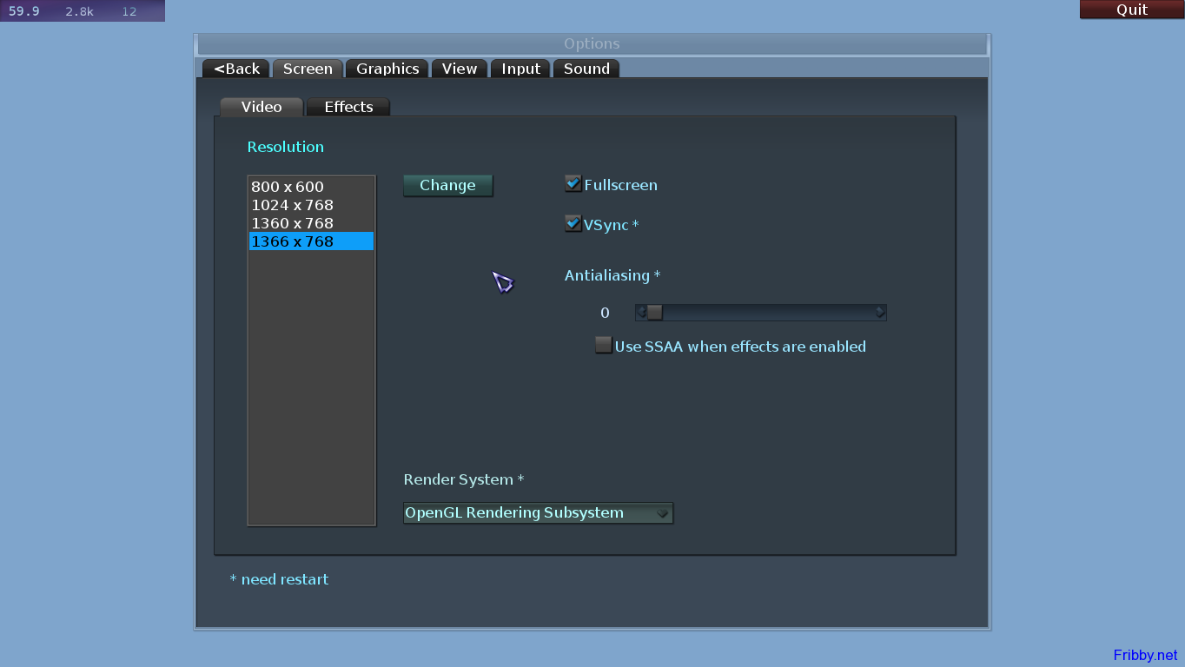Toggle the VSync checkbox off
The image size is (1185, 667).
[573, 224]
